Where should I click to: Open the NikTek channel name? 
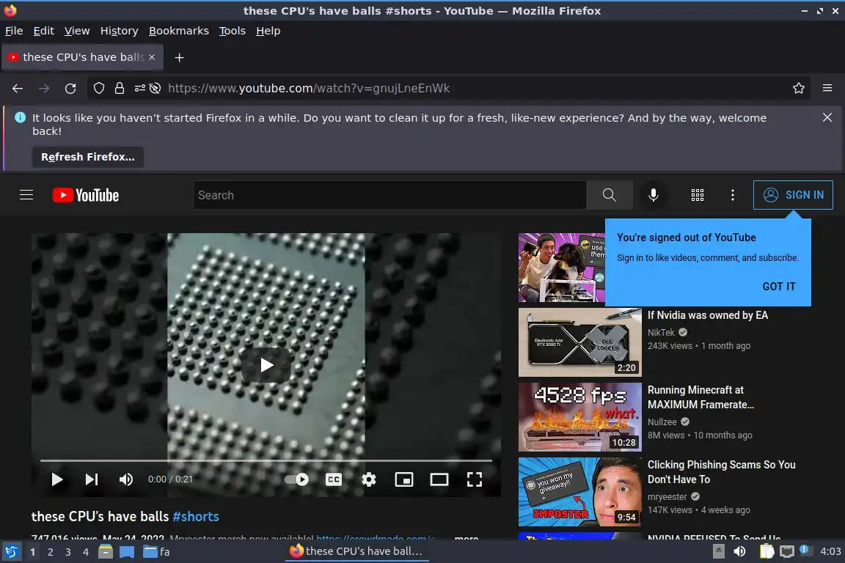click(x=661, y=332)
